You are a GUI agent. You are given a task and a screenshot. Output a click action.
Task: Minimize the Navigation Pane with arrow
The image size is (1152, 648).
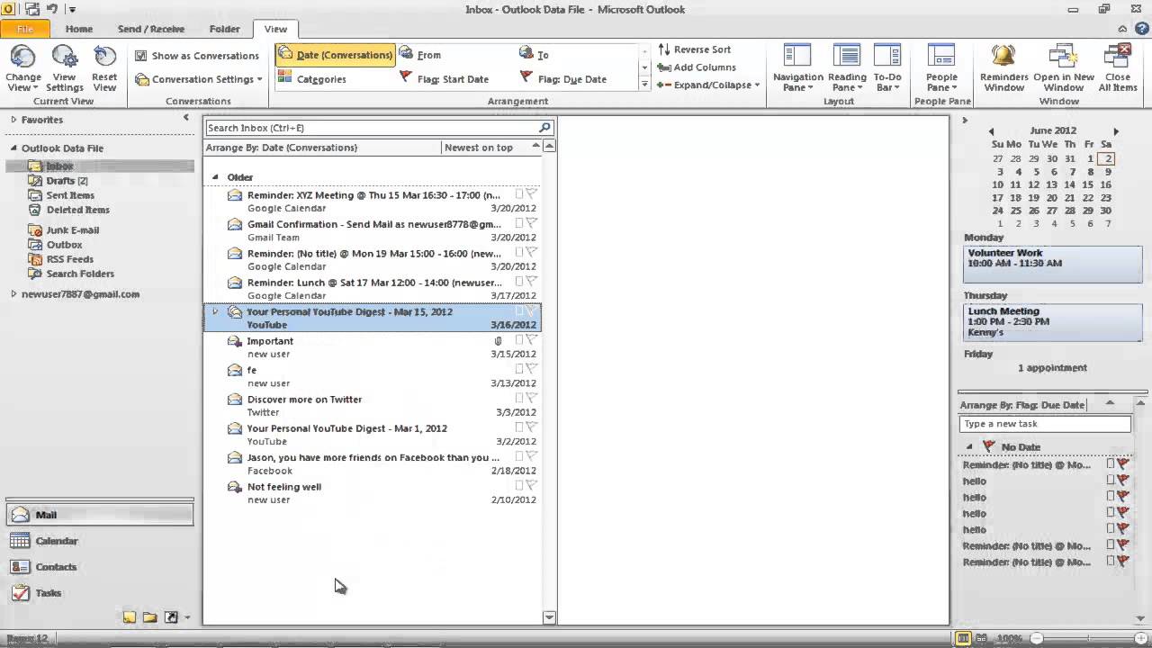click(186, 118)
